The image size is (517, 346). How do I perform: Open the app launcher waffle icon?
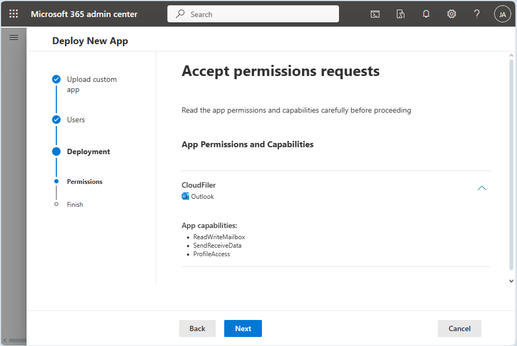pyautogui.click(x=14, y=14)
